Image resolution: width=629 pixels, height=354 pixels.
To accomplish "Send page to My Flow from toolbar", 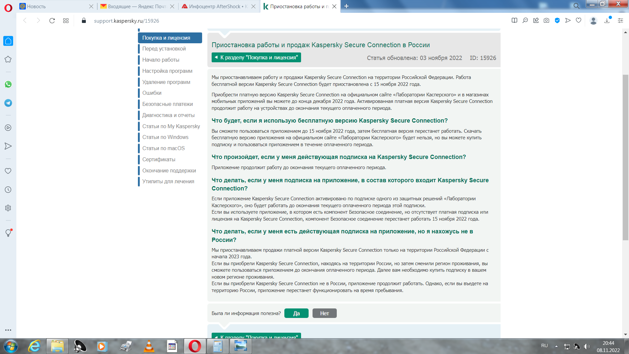I will tap(568, 20).
